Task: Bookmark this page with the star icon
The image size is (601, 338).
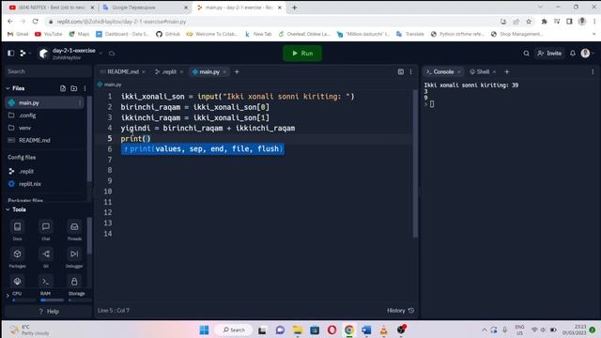Action: (x=529, y=22)
